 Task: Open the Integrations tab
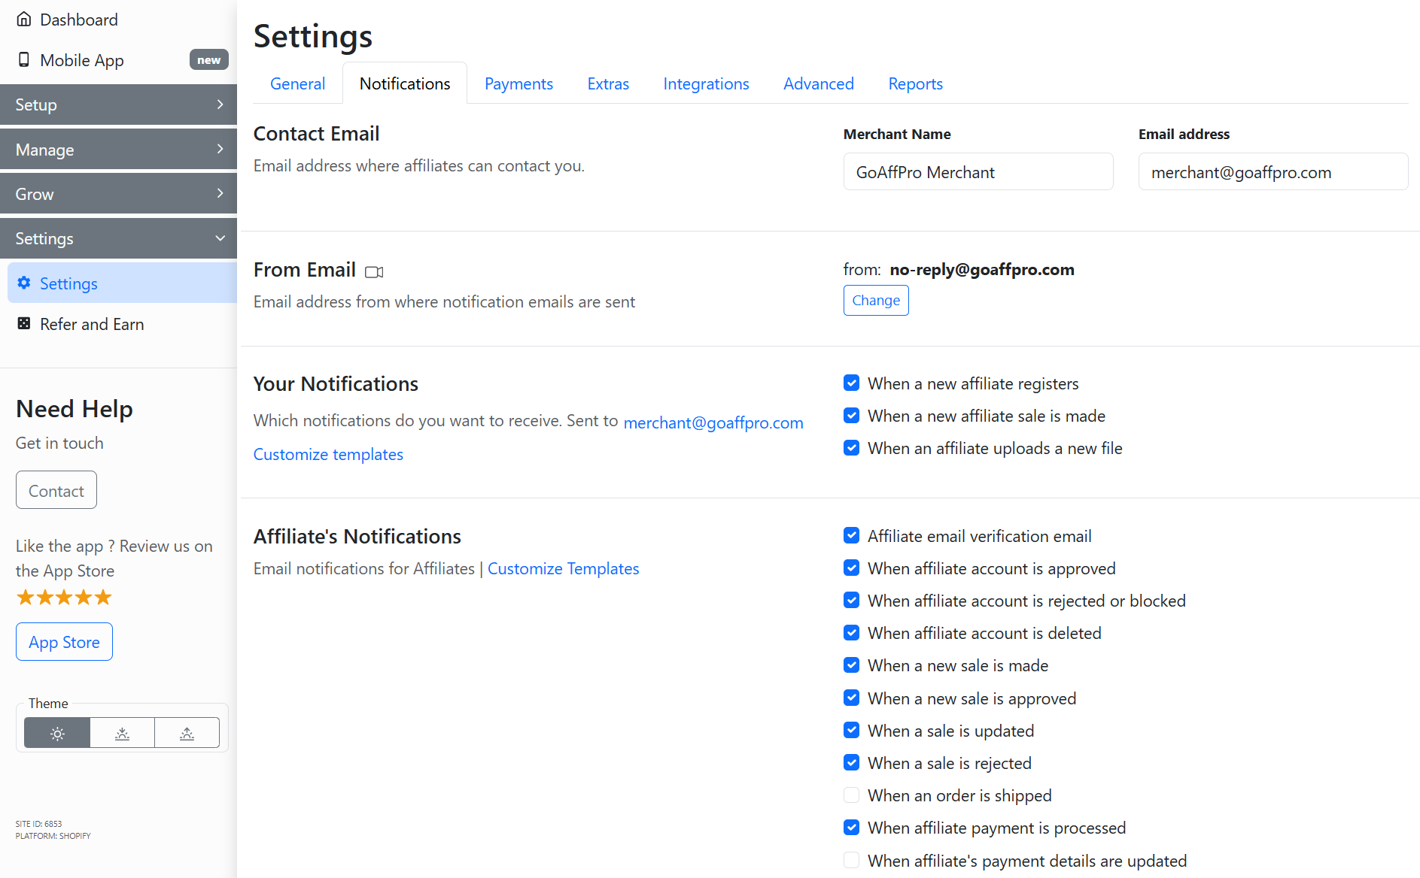tap(706, 83)
